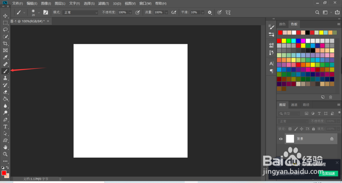Select the Eyedropper tool
Viewport: 342px width, 183px height.
[5, 57]
